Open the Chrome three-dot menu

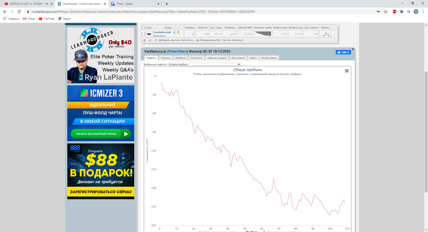[423, 12]
